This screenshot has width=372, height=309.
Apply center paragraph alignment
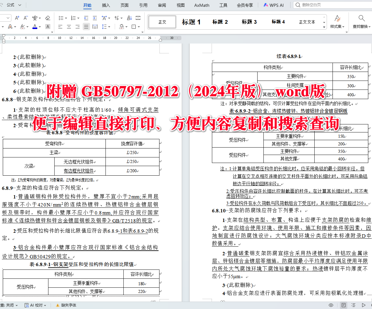69,27
